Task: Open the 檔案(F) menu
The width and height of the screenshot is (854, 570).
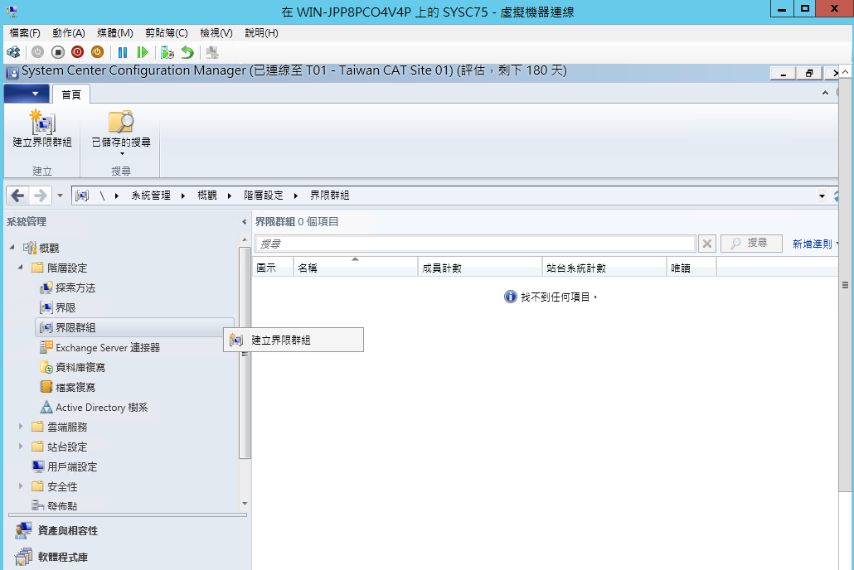Action: tap(25, 33)
